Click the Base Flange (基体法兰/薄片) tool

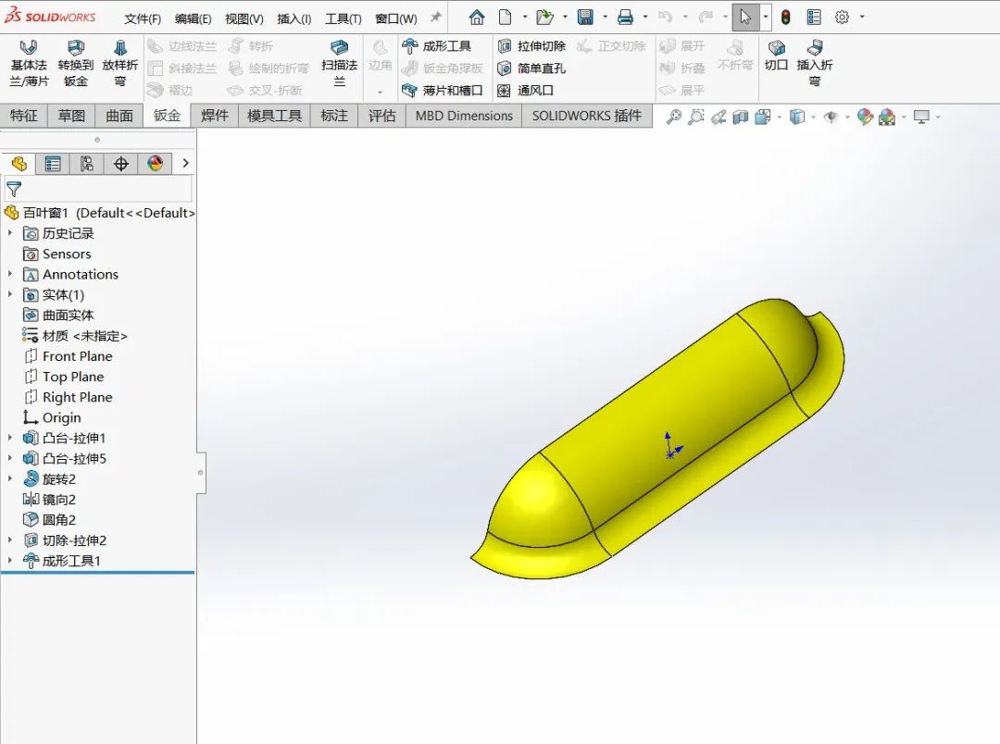pos(28,63)
